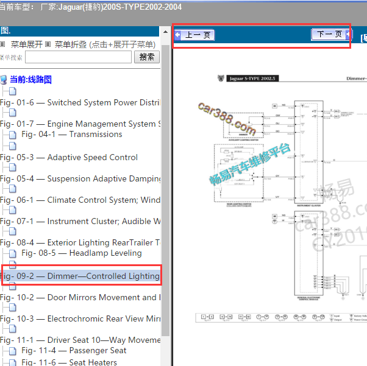This screenshot has height=366, width=367.
Task: Click page icon above Fig- 10-2 entry
Action: (x=13, y=286)
